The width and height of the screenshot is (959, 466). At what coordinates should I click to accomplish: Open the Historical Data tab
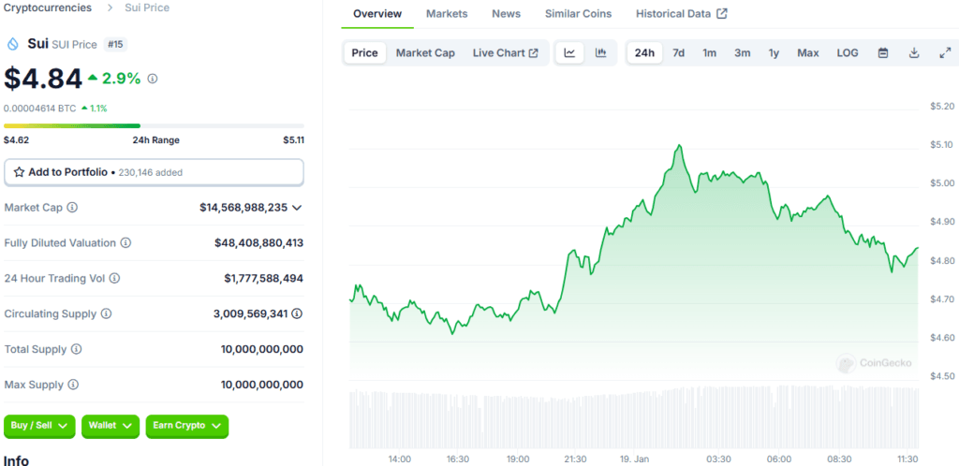682,13
